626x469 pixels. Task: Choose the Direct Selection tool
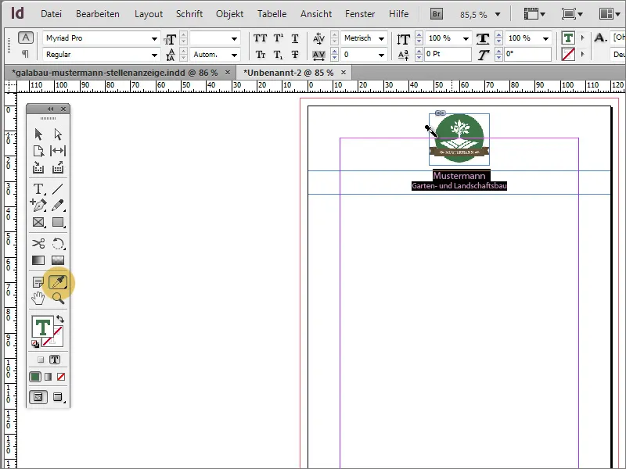point(59,134)
